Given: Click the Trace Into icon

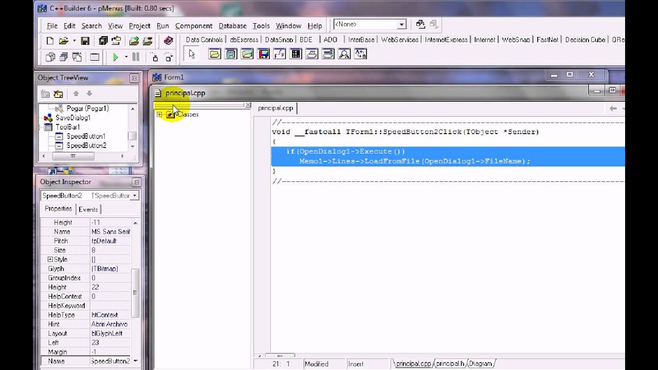Looking at the screenshot, I should (x=154, y=57).
